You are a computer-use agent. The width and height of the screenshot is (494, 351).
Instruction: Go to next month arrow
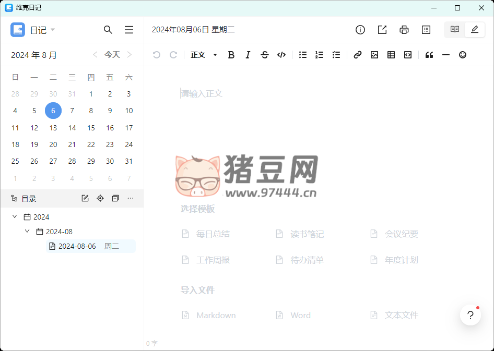129,55
